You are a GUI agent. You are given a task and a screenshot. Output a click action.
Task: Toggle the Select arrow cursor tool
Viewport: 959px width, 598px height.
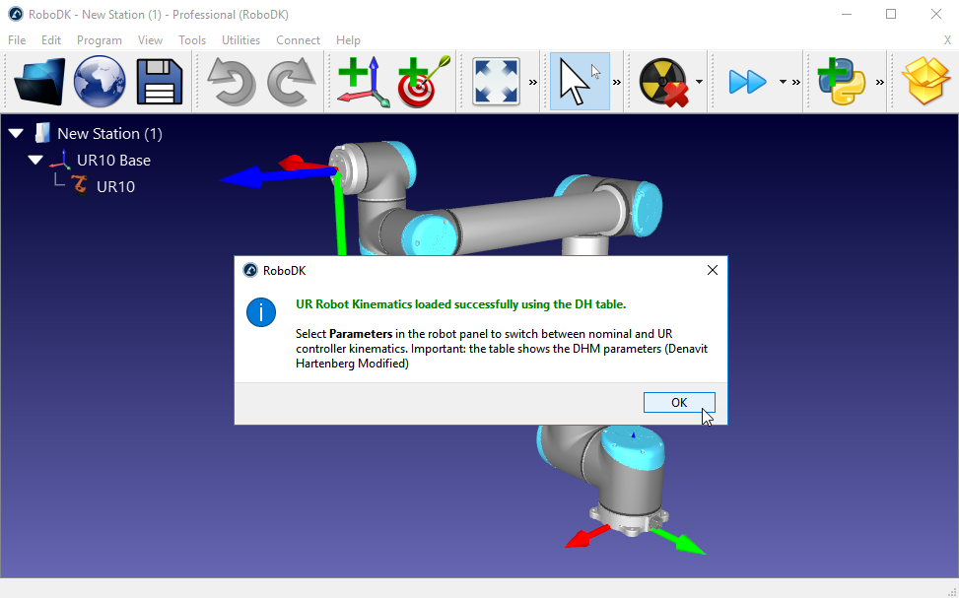point(579,82)
